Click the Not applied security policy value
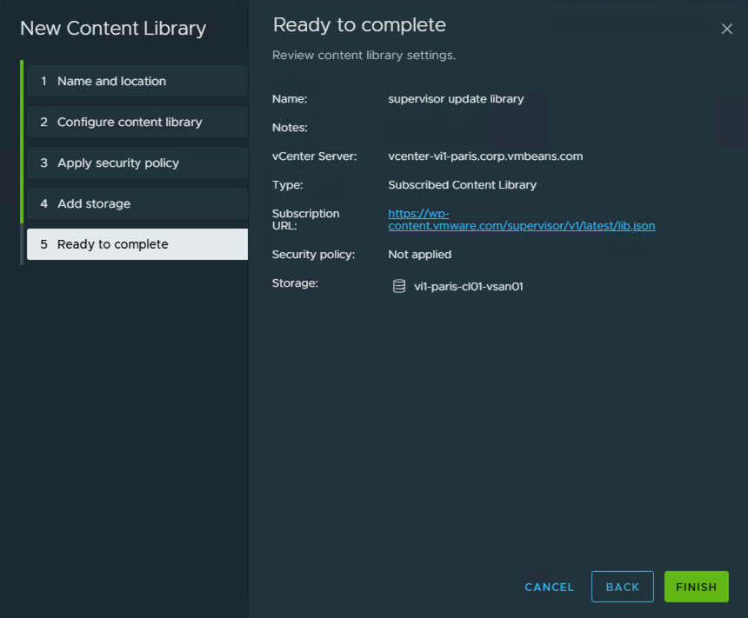Viewport: 748px width, 618px height. point(419,255)
